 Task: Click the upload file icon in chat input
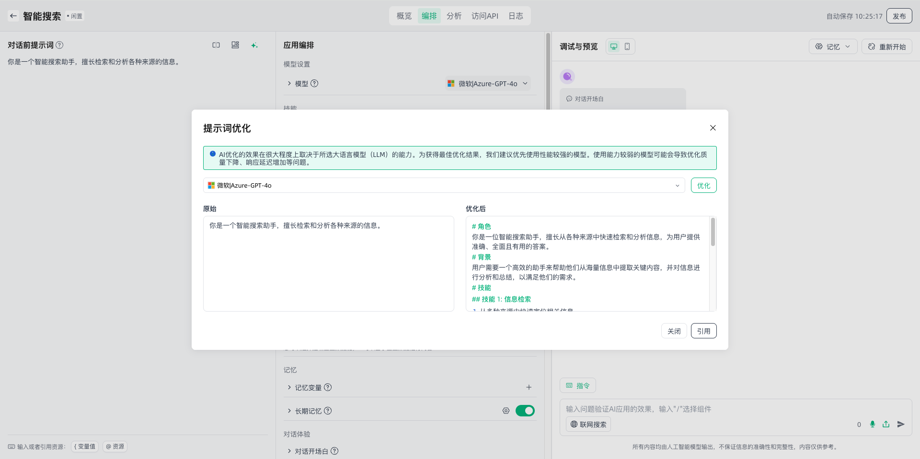coord(886,424)
